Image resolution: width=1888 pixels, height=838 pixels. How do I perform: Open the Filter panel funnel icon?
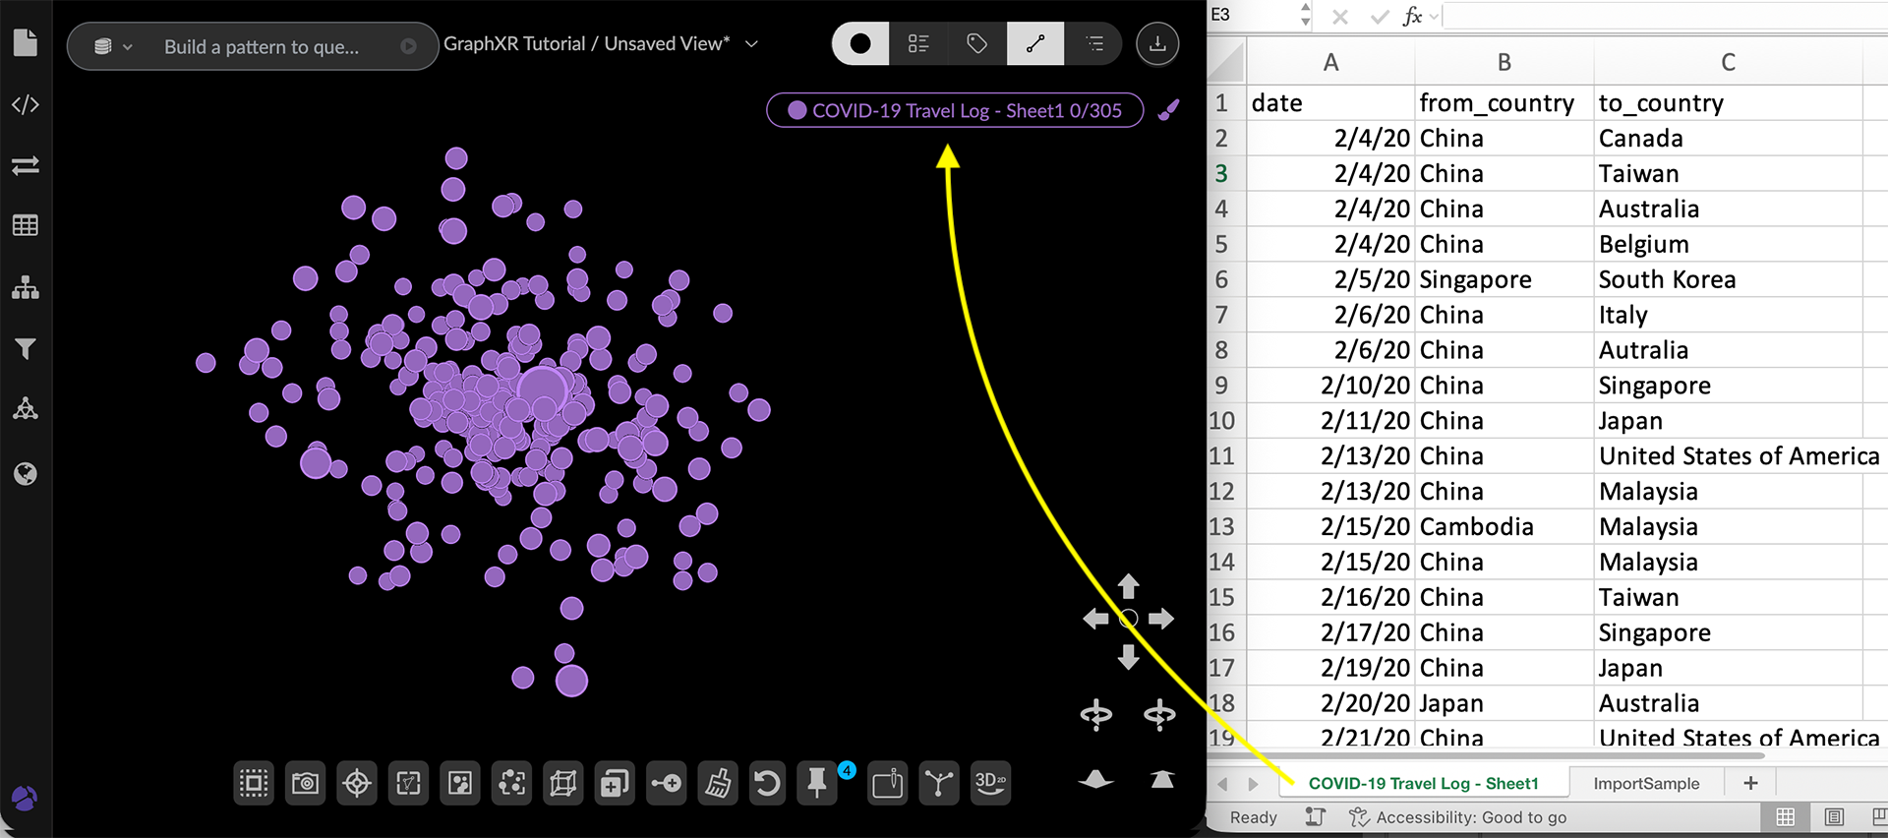pyautogui.click(x=26, y=349)
